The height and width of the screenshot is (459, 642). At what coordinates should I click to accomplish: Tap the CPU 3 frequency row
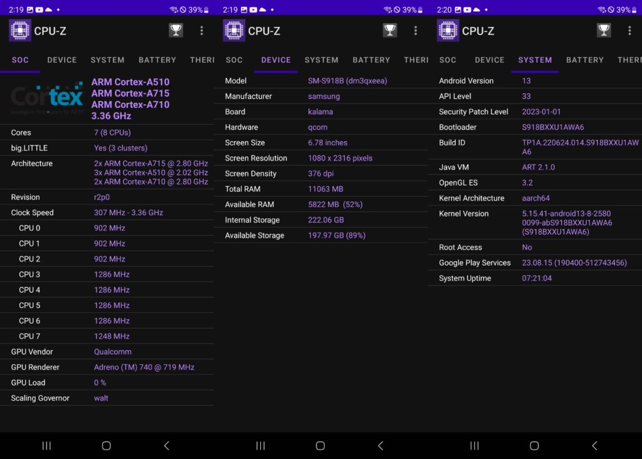107,275
